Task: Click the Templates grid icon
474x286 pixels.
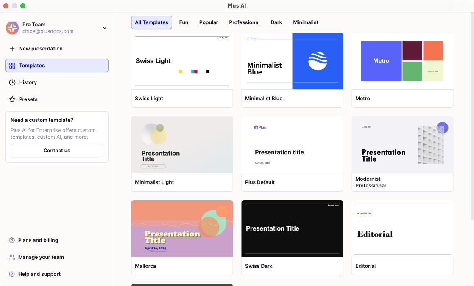Action: coord(12,66)
